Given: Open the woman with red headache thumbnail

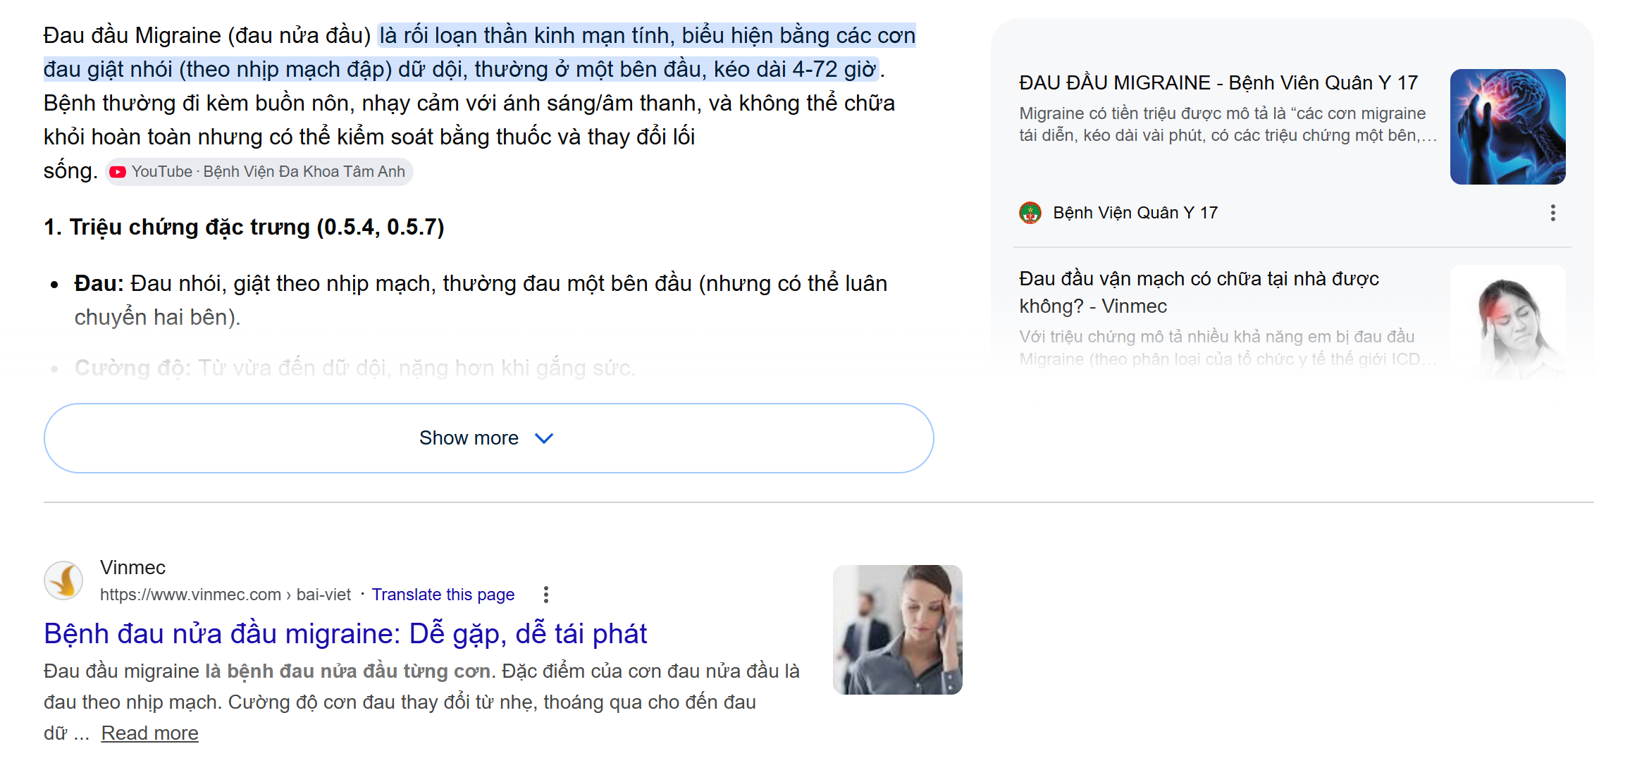Looking at the screenshot, I should click(x=1507, y=323).
